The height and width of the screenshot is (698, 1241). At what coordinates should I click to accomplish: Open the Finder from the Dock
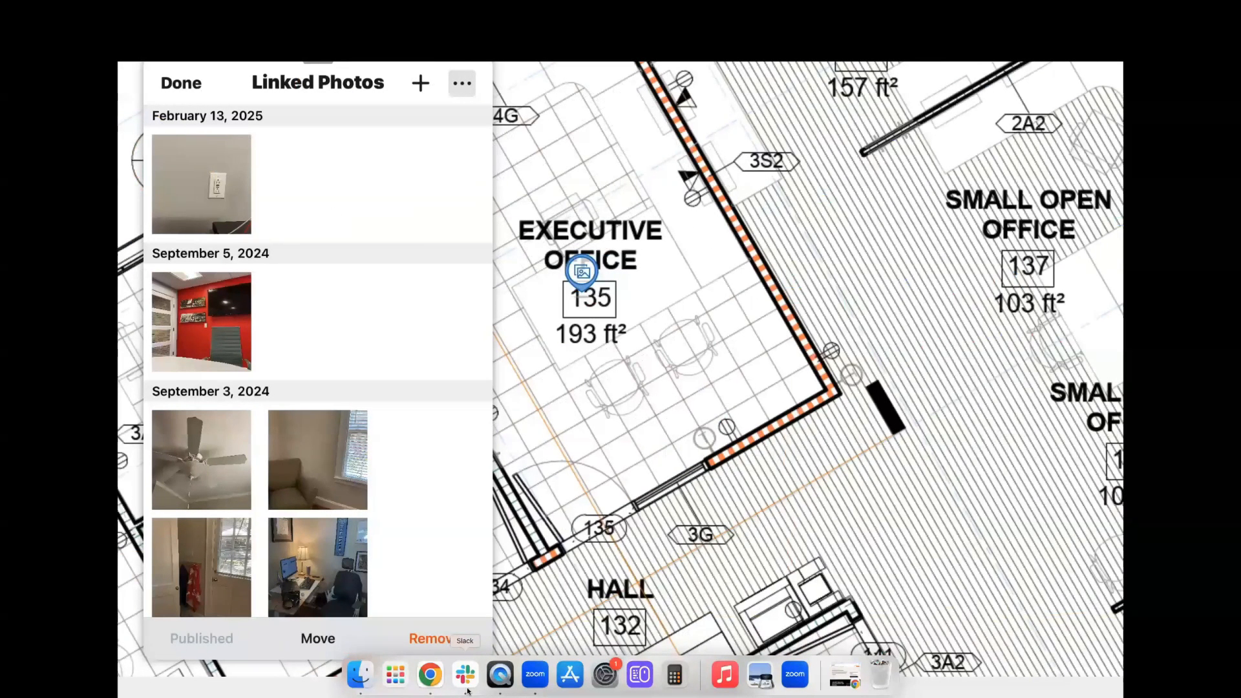coord(360,674)
